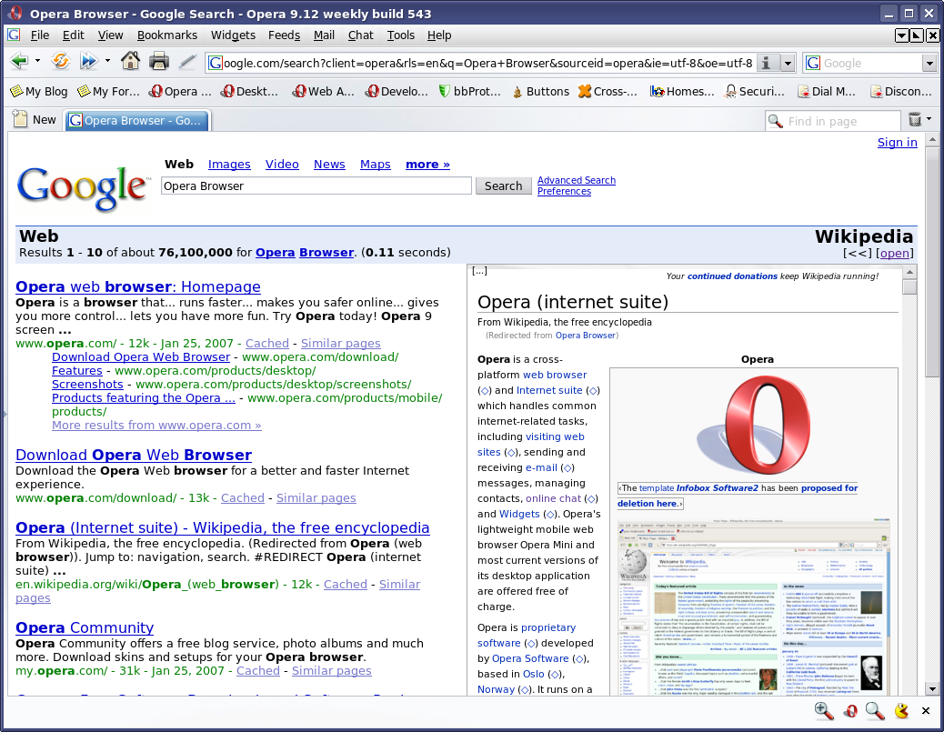Reload the page using the refresh icon
The height and width of the screenshot is (732, 944).
(x=61, y=62)
